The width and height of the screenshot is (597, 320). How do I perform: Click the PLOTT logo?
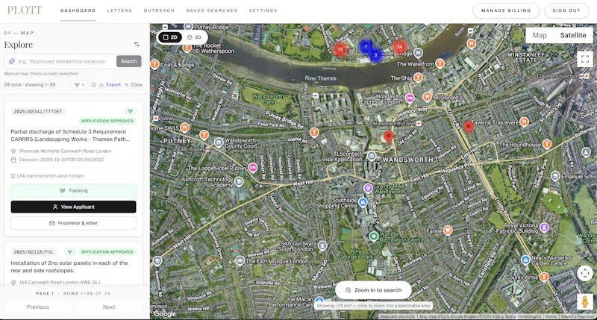tap(25, 10)
